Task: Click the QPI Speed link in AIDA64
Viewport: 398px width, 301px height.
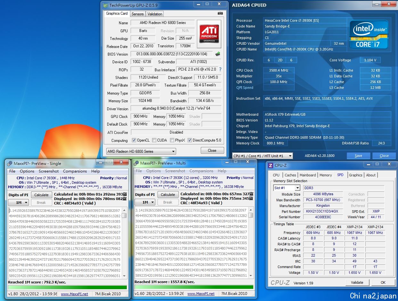Action: tap(245, 88)
